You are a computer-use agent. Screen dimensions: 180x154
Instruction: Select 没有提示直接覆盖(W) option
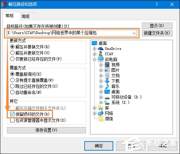pyautogui.click(x=12, y=80)
